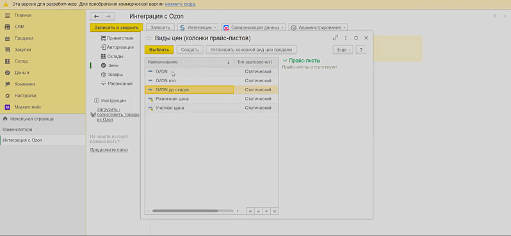The image size is (511, 236).
Task: Select the Цены step
Action: pyautogui.click(x=110, y=65)
